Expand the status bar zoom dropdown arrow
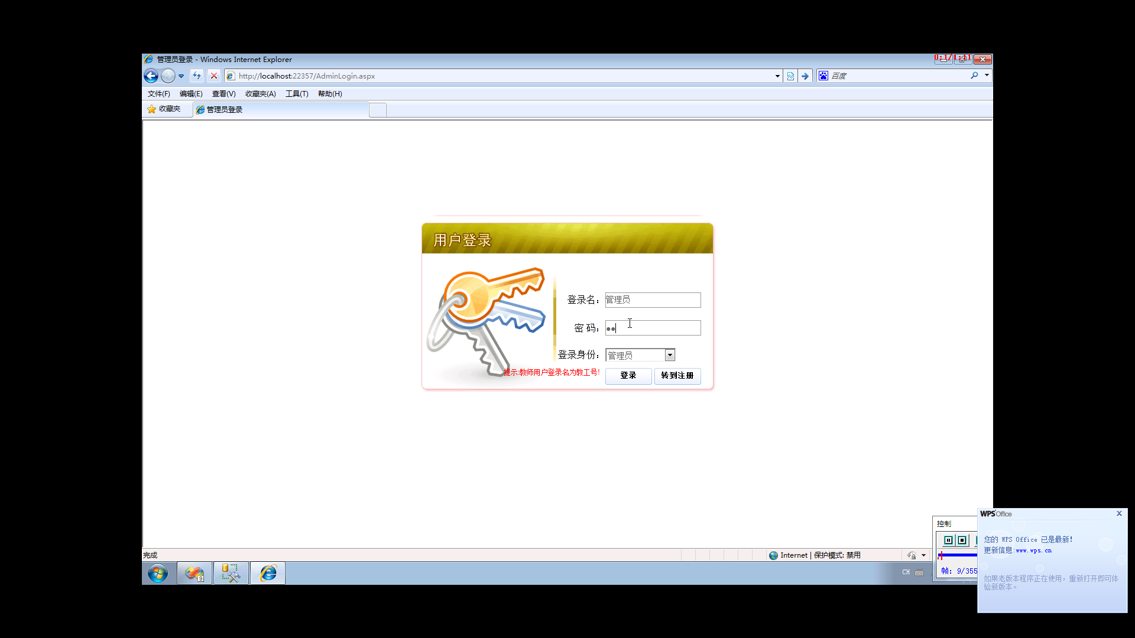The width and height of the screenshot is (1135, 638). coord(923,555)
